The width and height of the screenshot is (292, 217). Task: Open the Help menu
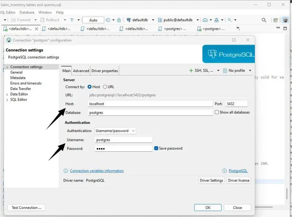point(60,12)
